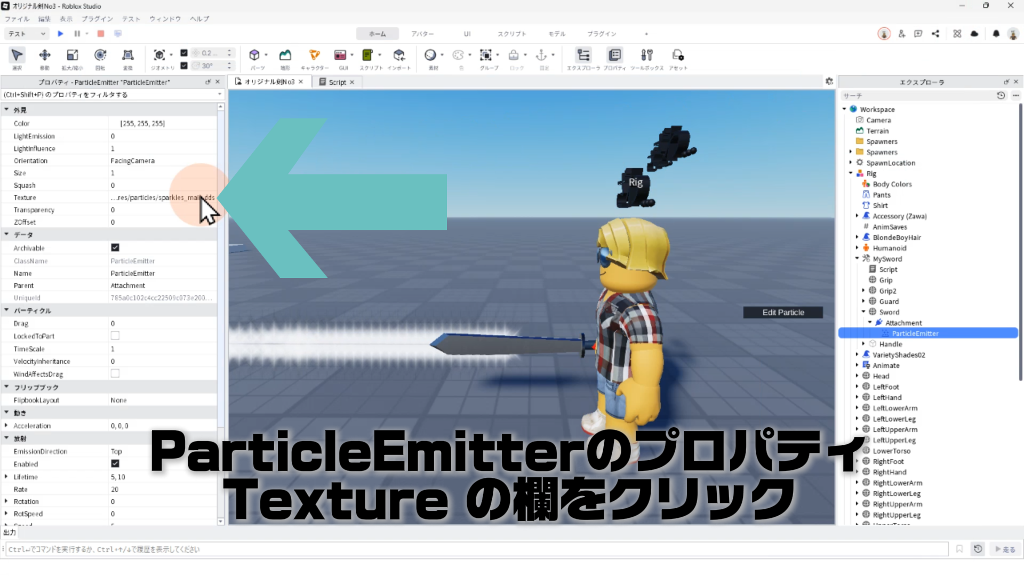Toggle the Enabled property checkbox
This screenshot has height=576, width=1024.
115,464
